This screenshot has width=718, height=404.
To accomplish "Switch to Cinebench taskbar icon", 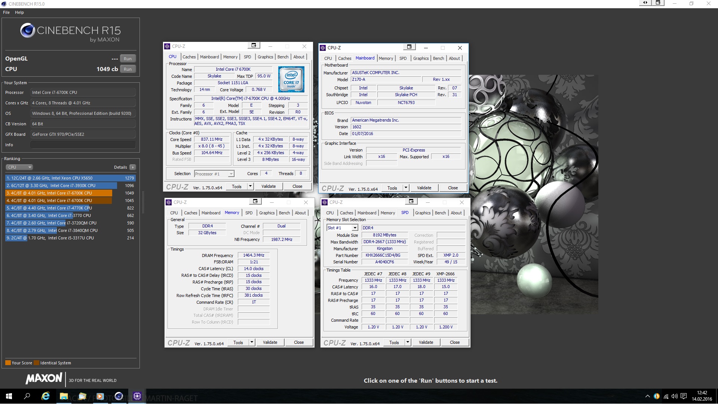I will pos(119,396).
